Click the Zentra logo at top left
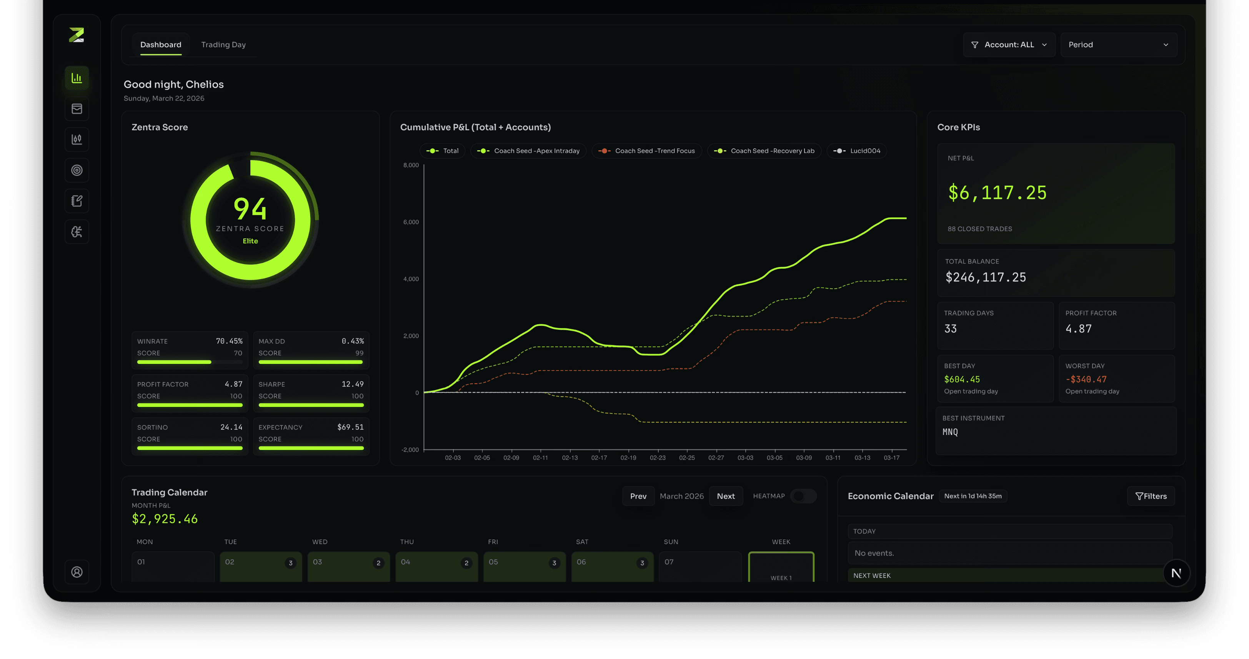Screen dimensions: 1249x659 click(x=77, y=35)
